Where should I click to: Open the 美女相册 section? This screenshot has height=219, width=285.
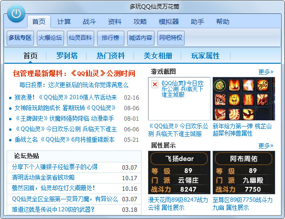(x=158, y=56)
